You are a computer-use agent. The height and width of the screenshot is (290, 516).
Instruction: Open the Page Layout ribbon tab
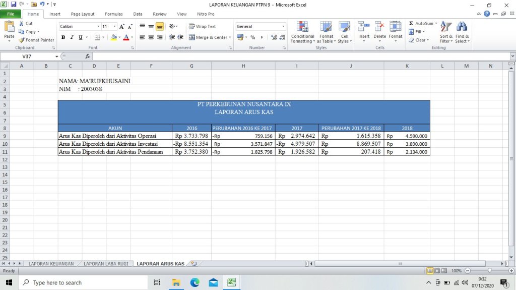[x=82, y=14]
